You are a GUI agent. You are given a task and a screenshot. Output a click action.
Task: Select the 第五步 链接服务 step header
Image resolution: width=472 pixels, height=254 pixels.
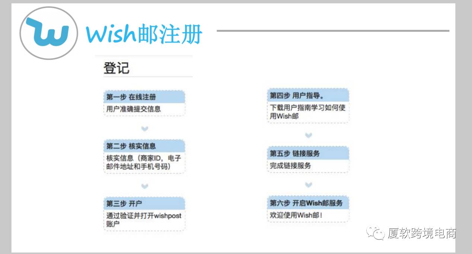pos(308,153)
